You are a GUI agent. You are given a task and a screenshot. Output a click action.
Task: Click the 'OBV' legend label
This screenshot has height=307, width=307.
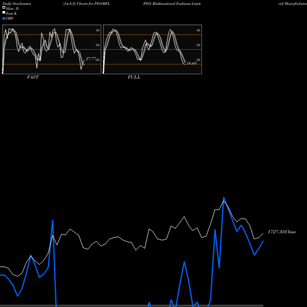pos(10,18)
